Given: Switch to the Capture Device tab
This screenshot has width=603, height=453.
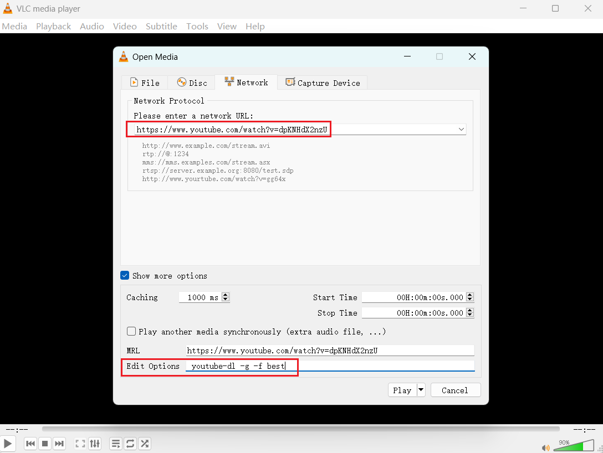Looking at the screenshot, I should click(322, 83).
